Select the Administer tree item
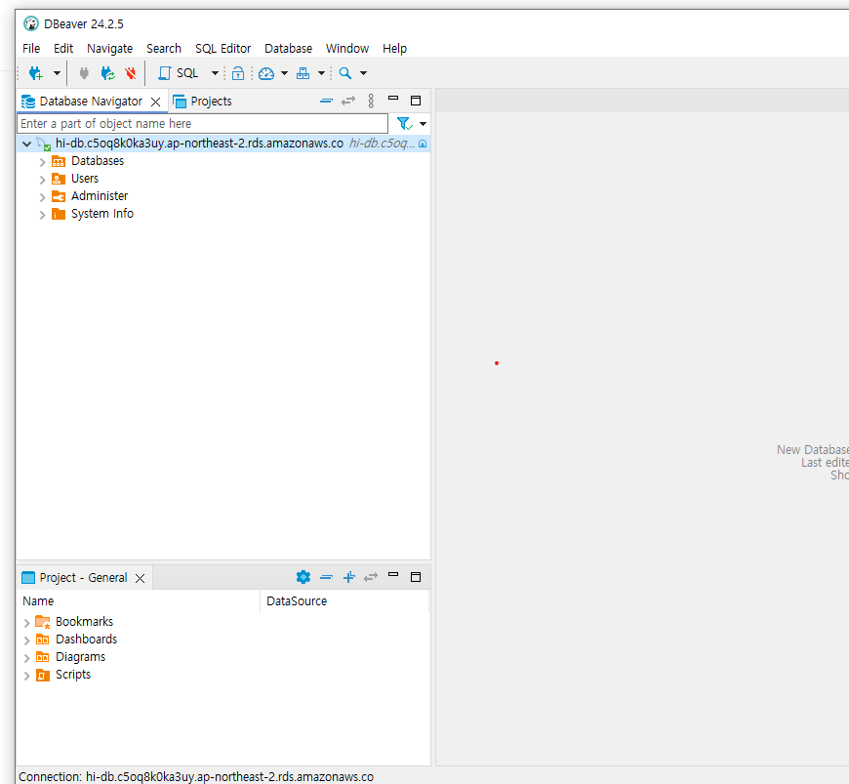This screenshot has width=849, height=784. [x=100, y=195]
